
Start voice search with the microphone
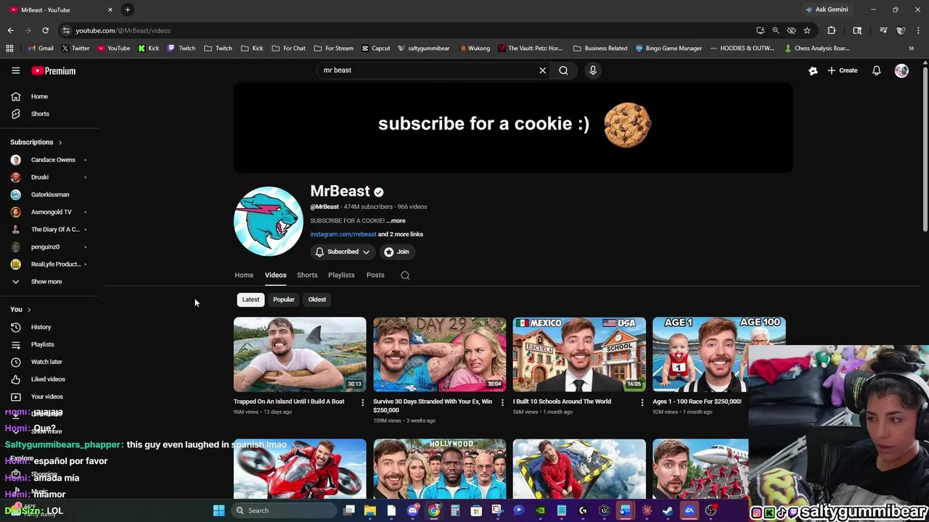coord(593,70)
